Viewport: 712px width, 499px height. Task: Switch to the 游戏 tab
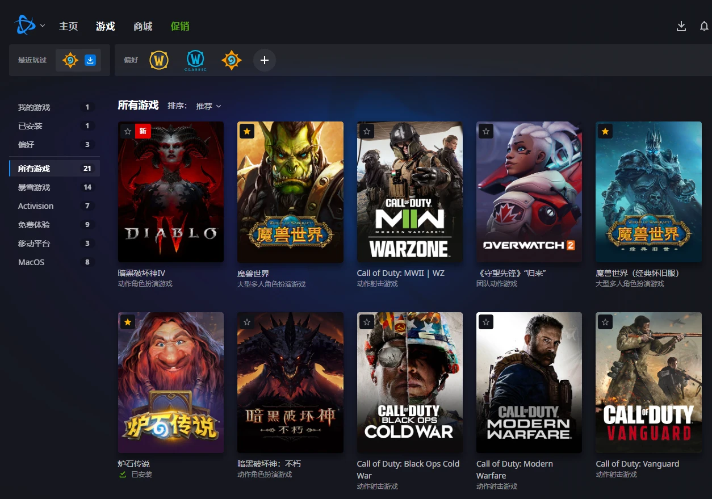coord(106,26)
